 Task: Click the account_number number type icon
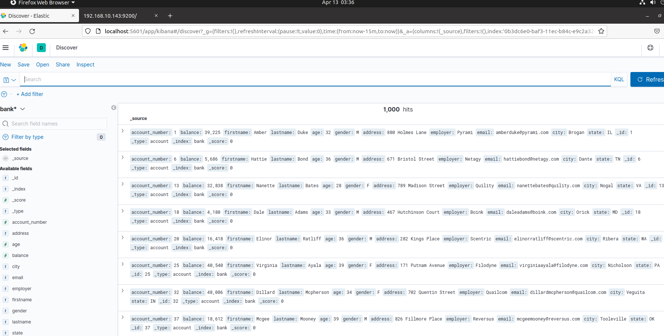pos(6,222)
